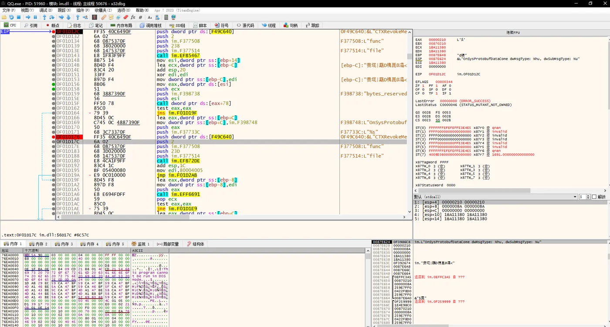Toggle the breakpoint dot beside 0F01D158
The image size is (610, 327).
click(53, 88)
